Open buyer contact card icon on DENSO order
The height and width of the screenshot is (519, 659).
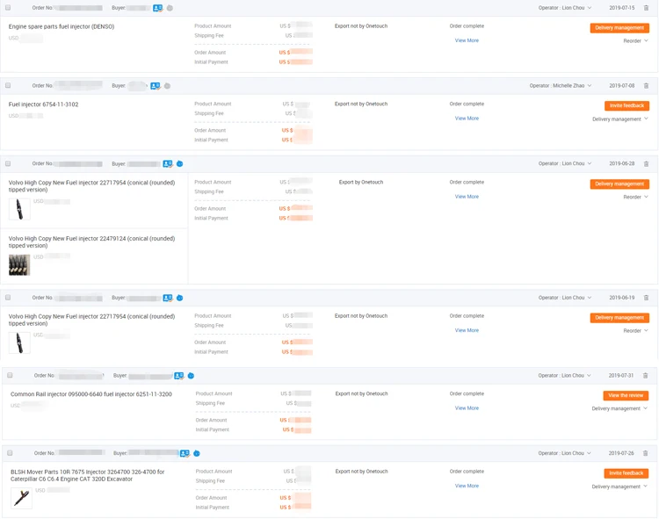point(157,8)
